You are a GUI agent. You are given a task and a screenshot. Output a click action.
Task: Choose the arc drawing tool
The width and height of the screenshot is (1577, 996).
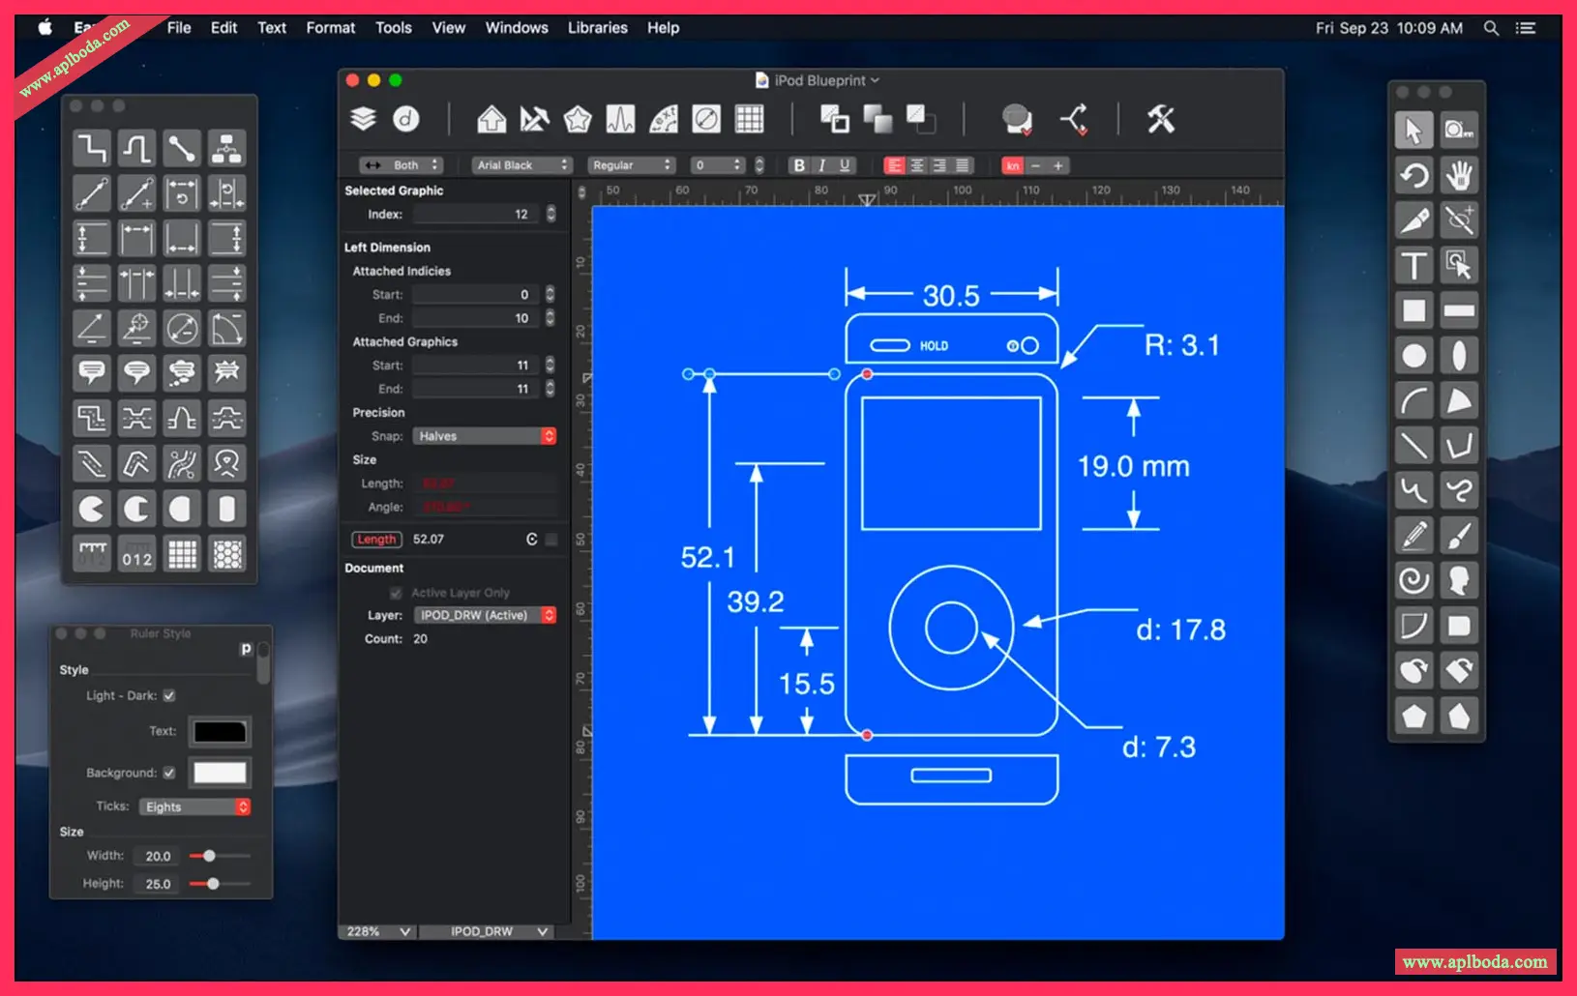click(1413, 400)
